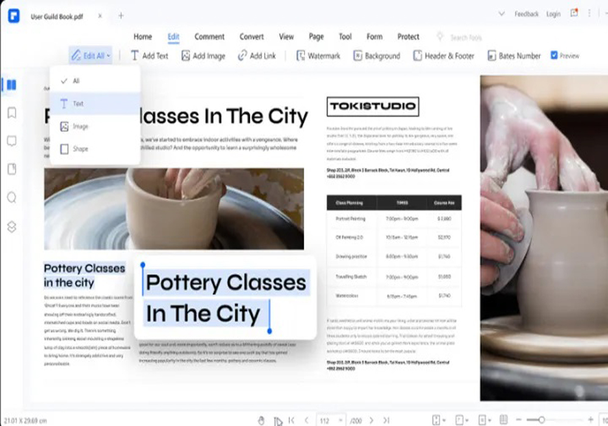
Task: Click the Login link
Action: pos(553,14)
